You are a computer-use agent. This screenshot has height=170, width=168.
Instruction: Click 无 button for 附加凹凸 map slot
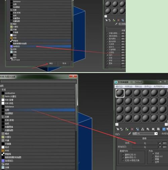145,147
